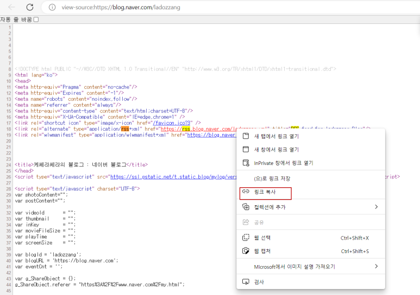Focus the view-source address bar URL

[x=121, y=7]
